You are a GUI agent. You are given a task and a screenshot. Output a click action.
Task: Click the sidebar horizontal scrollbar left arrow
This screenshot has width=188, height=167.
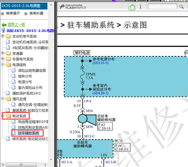3,165
